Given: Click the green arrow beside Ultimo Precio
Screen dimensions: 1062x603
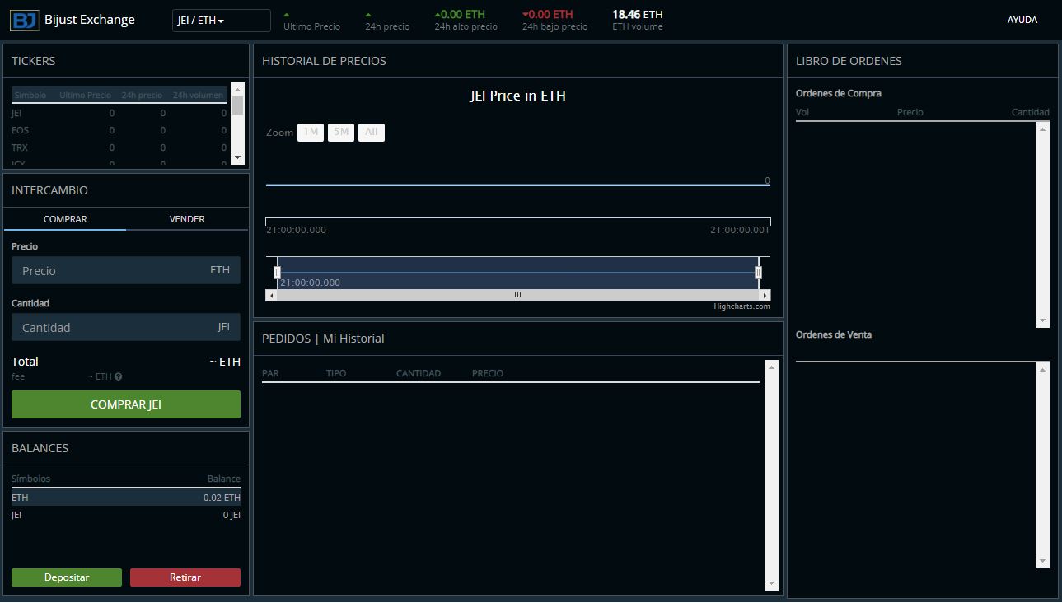Looking at the screenshot, I should pyautogui.click(x=287, y=14).
